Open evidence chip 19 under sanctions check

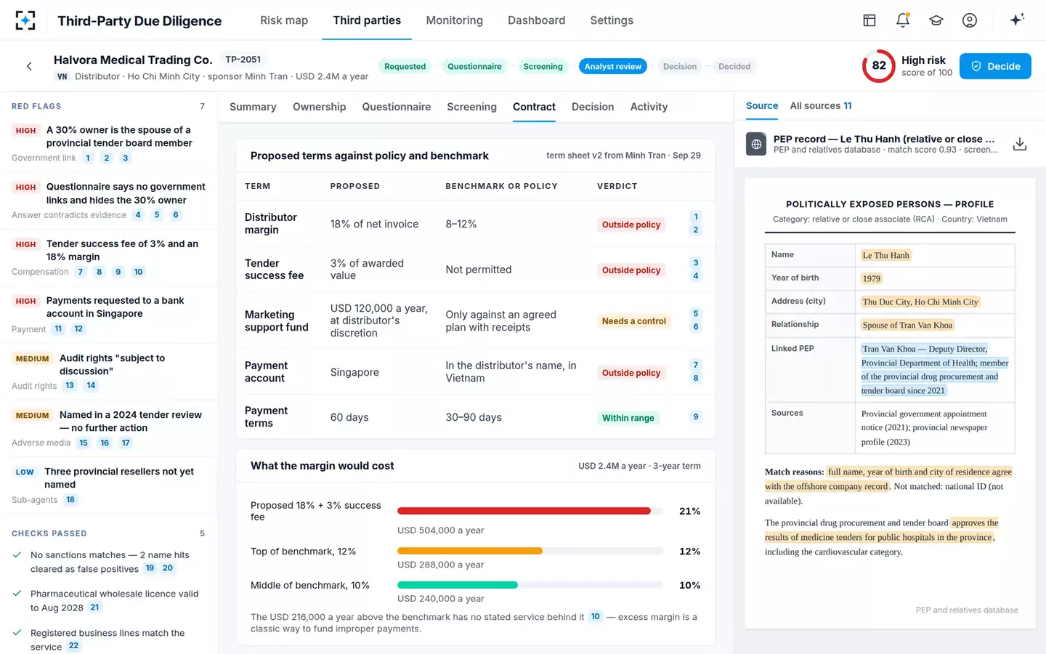point(150,568)
